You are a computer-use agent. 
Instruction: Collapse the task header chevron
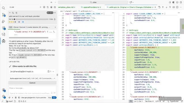10,13
